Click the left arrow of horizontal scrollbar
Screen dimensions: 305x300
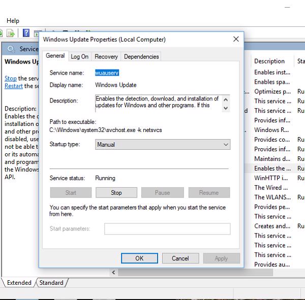coord(113,273)
